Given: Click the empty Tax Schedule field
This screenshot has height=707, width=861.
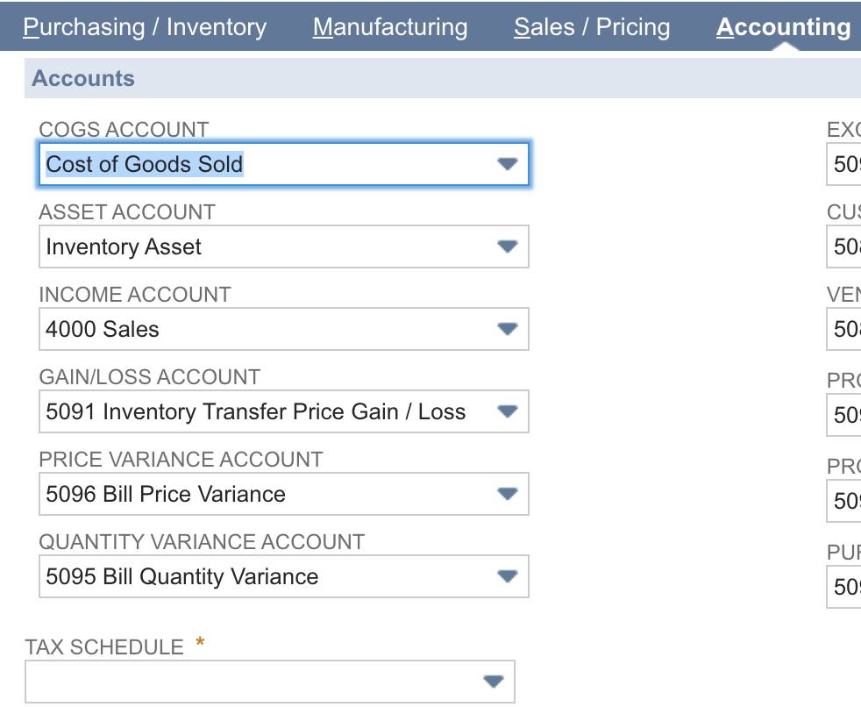Looking at the screenshot, I should (x=270, y=682).
